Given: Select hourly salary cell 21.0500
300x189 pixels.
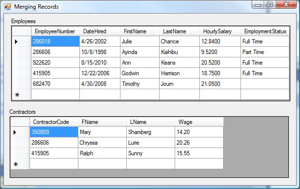Looking at the screenshot, I should (220, 84).
